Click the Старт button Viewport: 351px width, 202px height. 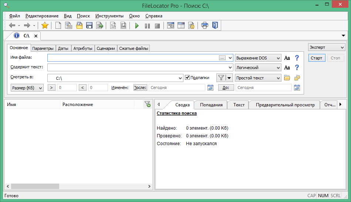(317, 58)
